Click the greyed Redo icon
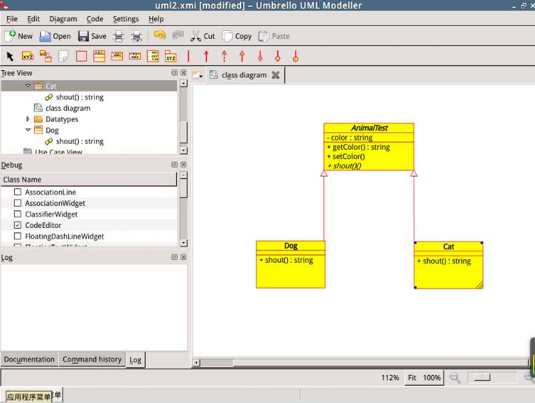 (178, 35)
